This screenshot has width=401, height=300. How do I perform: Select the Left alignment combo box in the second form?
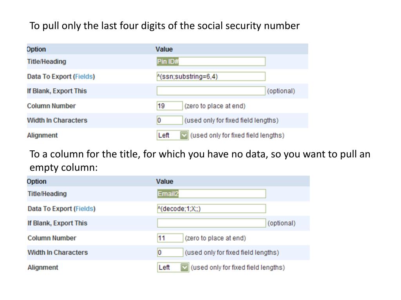173,267
